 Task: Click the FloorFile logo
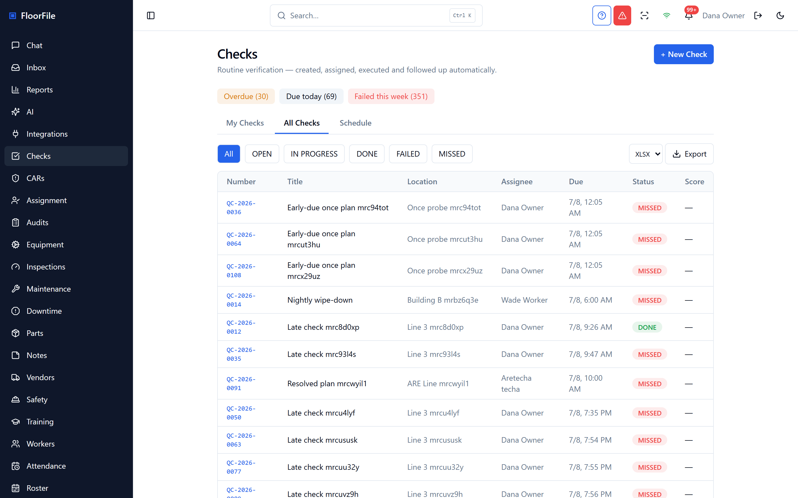click(32, 15)
